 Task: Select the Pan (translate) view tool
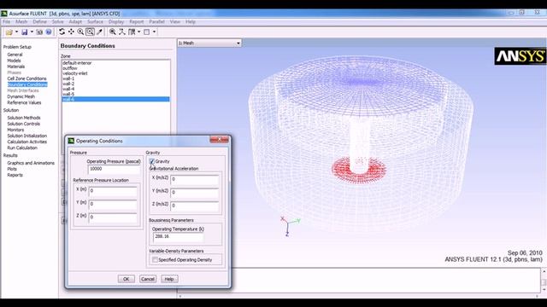point(71,32)
